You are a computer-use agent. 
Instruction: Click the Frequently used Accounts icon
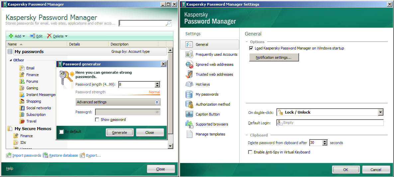pos(189,54)
